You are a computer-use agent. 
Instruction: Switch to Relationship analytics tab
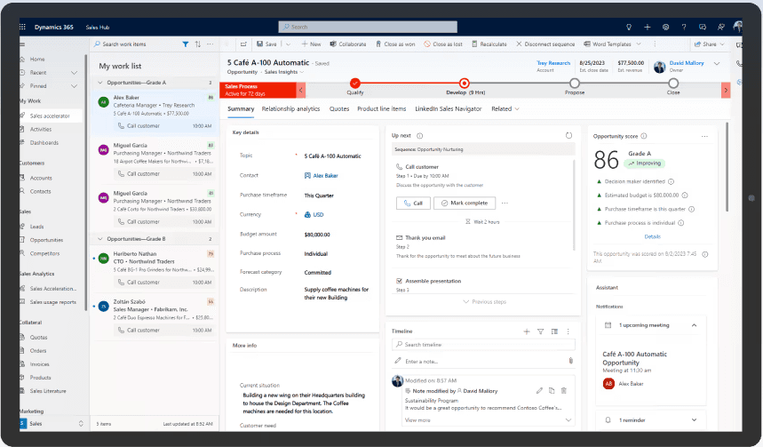point(290,109)
